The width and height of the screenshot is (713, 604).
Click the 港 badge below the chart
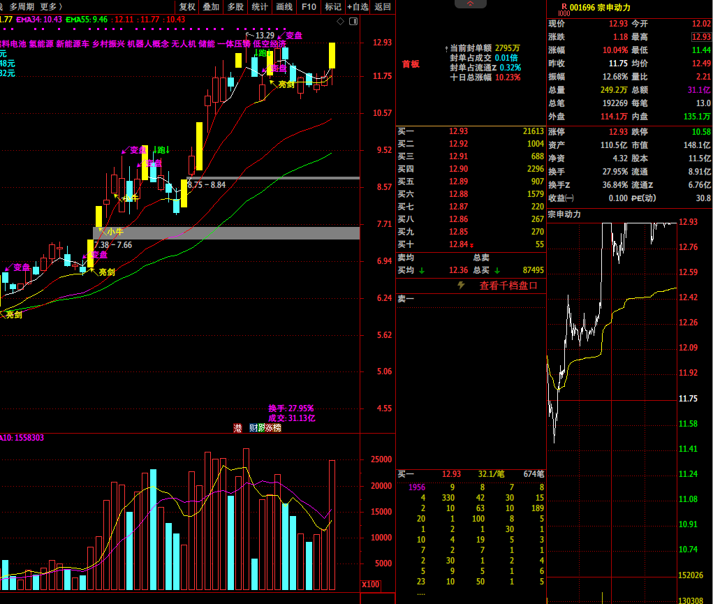[237, 428]
